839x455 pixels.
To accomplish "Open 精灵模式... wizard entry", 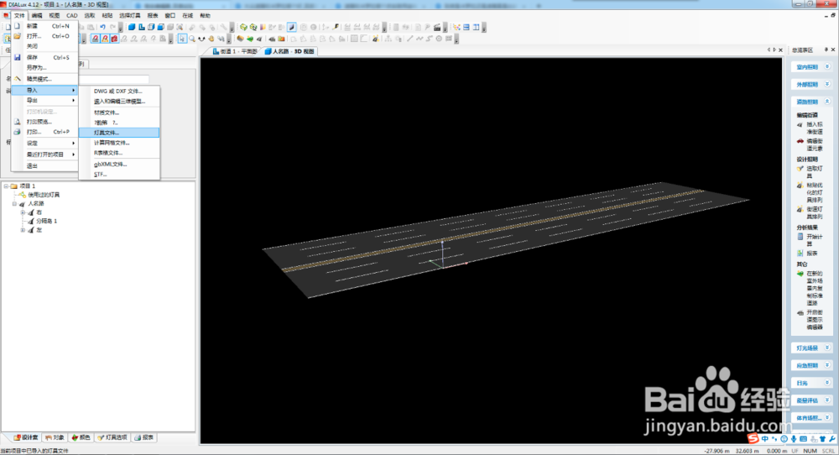I will [x=45, y=79].
